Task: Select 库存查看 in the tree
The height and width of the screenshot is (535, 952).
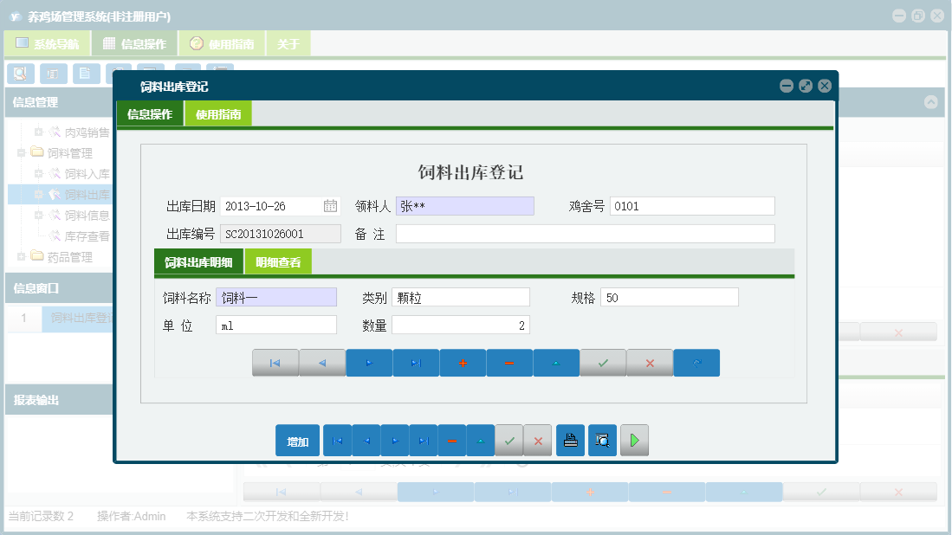Action: pyautogui.click(x=87, y=236)
